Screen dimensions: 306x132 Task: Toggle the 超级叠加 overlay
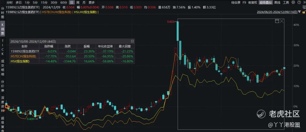pyautogui.click(x=265, y=3)
